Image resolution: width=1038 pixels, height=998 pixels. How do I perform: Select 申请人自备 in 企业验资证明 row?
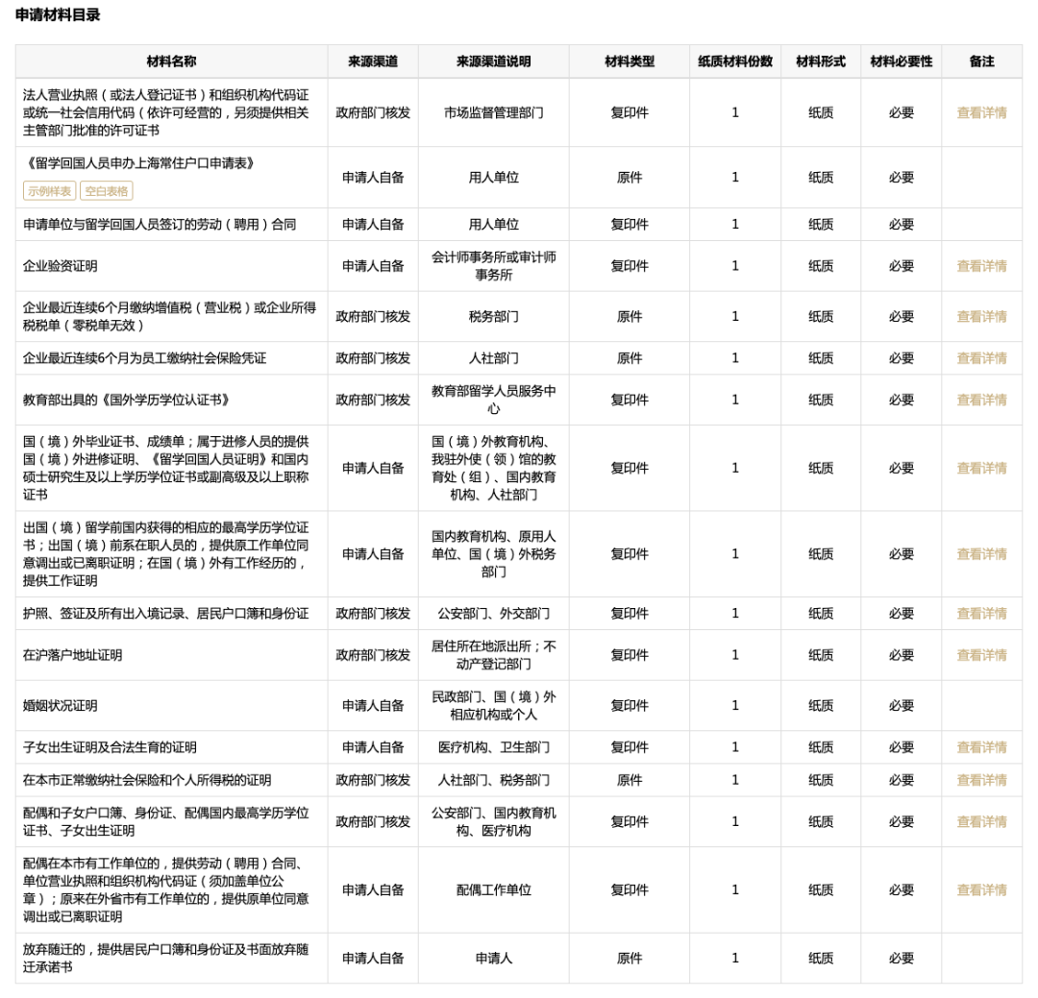(373, 266)
